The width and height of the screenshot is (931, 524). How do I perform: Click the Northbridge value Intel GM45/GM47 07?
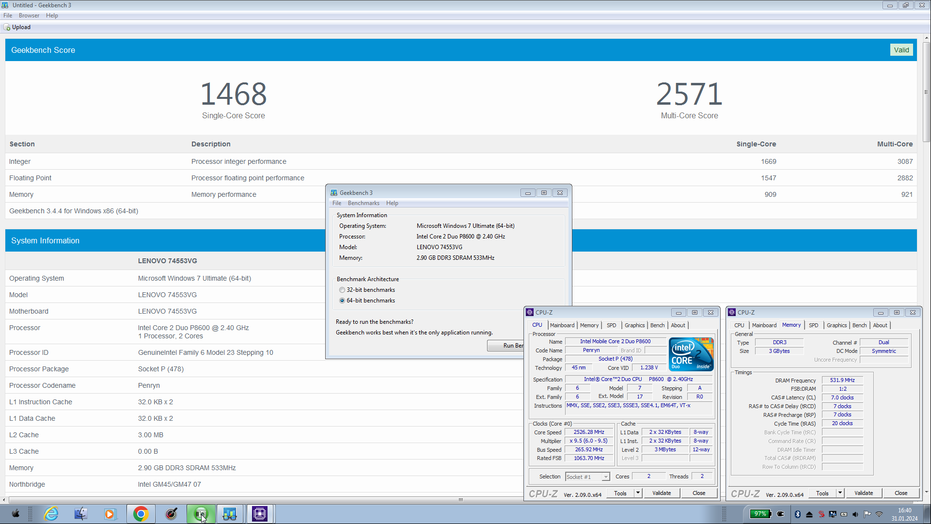tap(169, 484)
